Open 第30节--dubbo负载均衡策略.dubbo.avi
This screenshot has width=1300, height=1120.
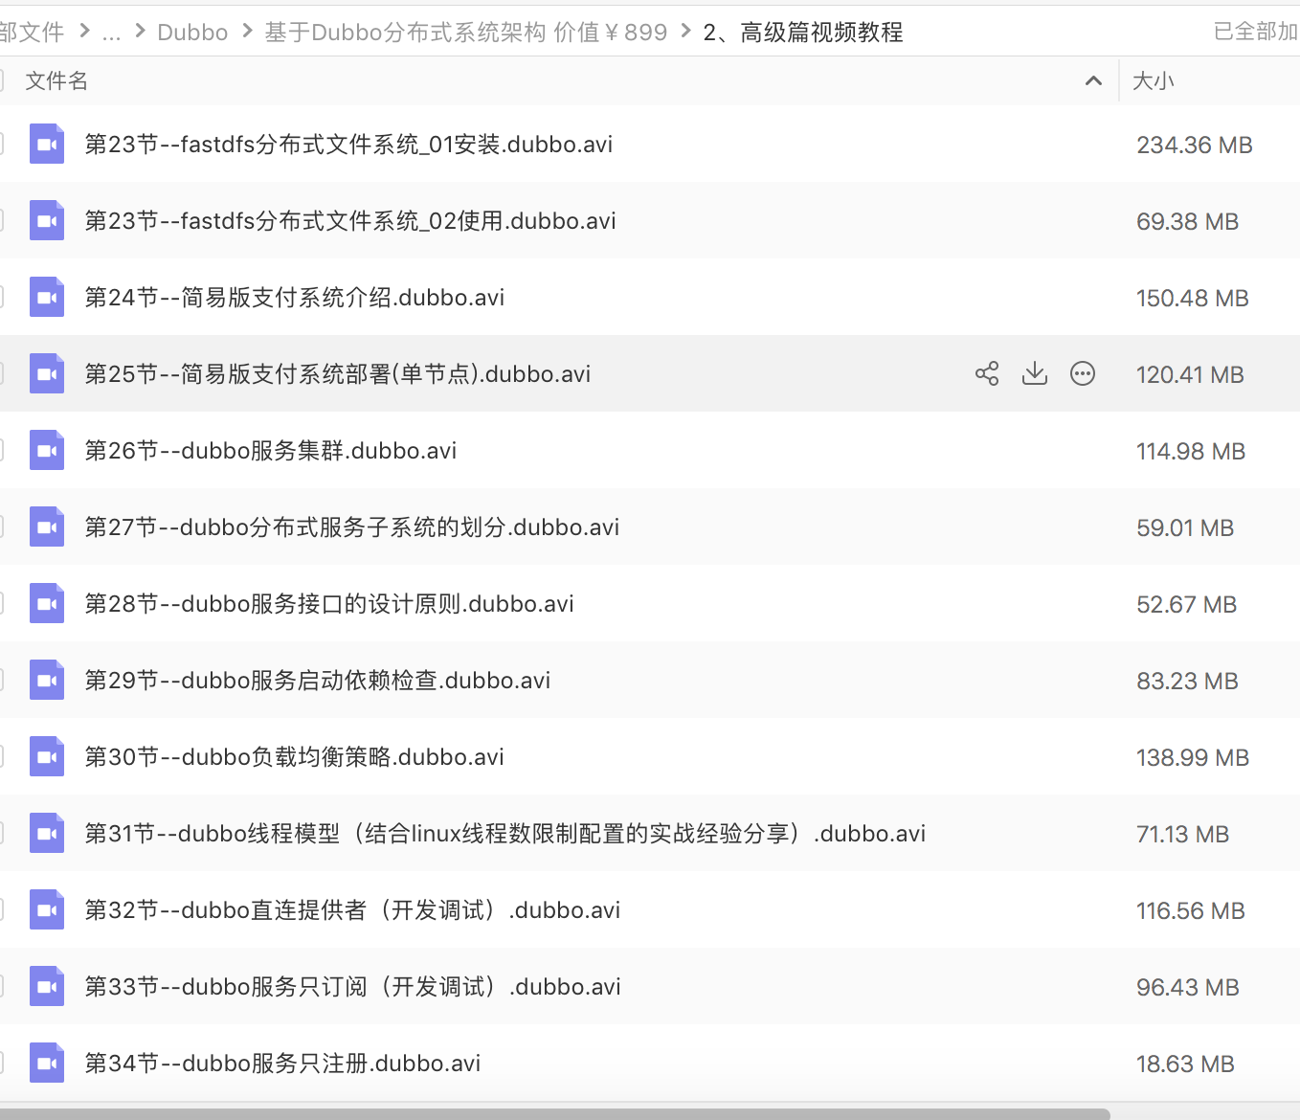(x=294, y=756)
